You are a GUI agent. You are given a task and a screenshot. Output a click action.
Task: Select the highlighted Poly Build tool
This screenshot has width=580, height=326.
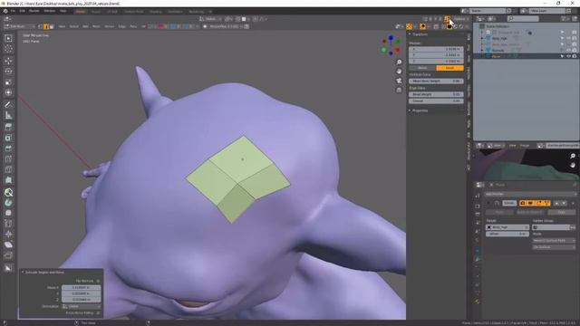pos(8,192)
